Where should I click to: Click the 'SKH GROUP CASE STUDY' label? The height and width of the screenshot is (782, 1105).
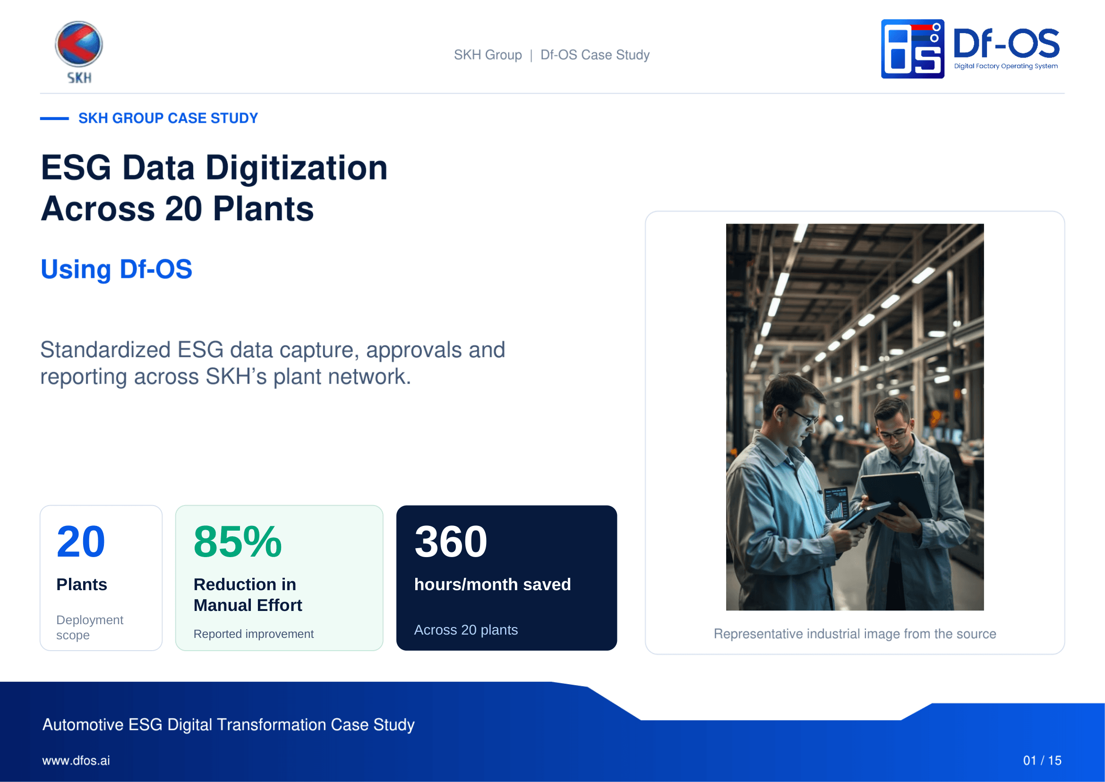(x=168, y=118)
